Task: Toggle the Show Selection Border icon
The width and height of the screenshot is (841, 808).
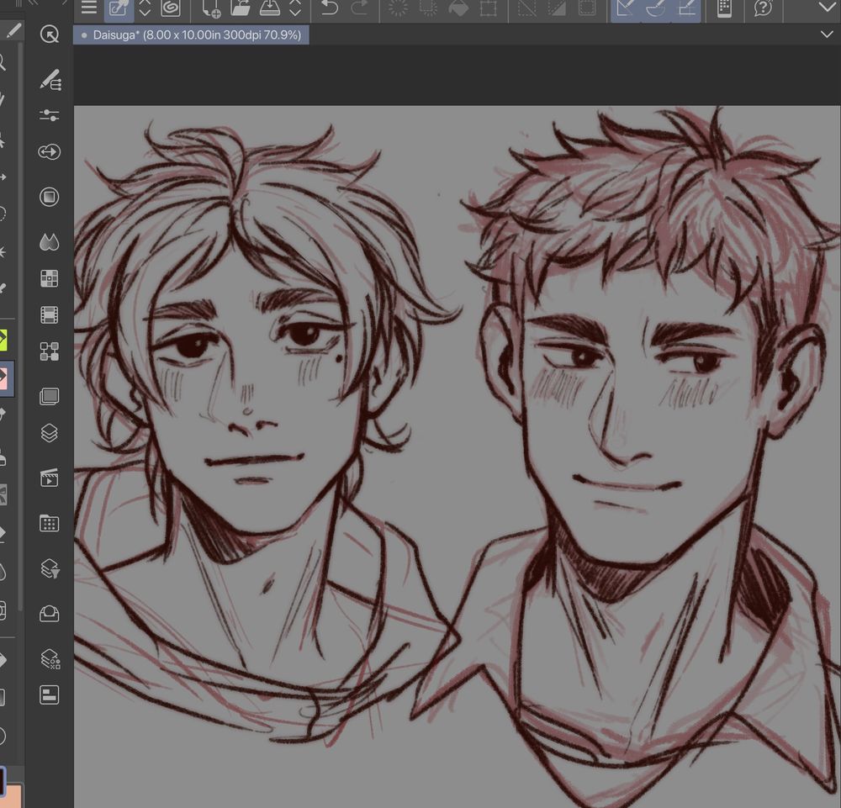Action: (587, 8)
